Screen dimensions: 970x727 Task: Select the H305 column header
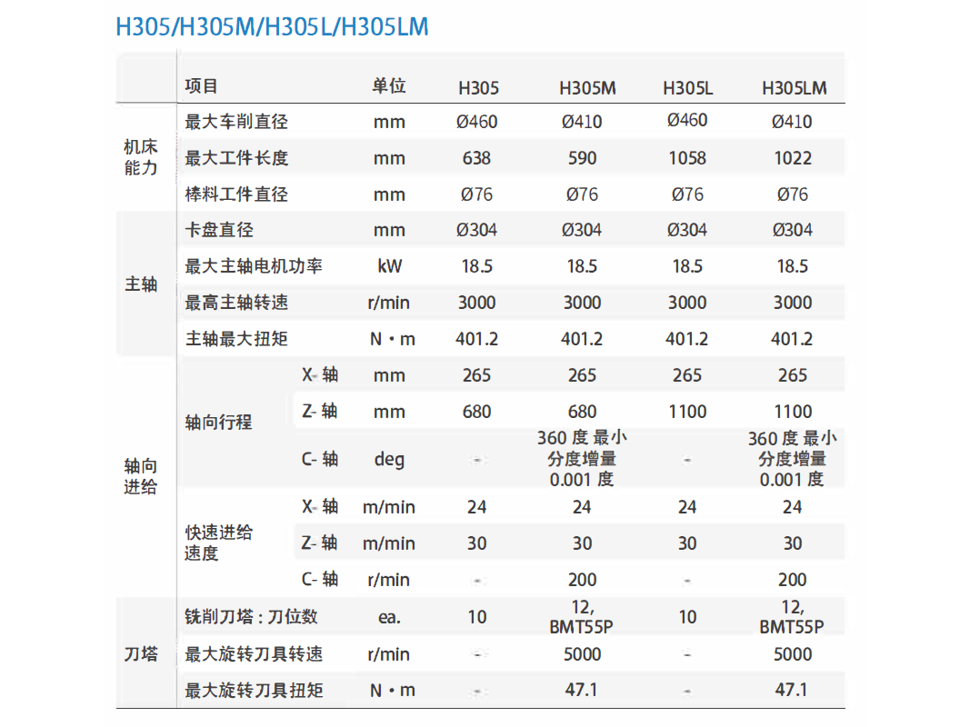click(477, 88)
